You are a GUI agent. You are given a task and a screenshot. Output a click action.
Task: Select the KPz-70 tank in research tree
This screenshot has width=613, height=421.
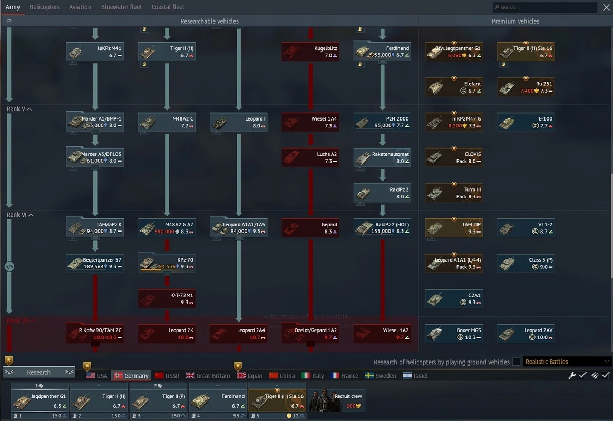[167, 263]
